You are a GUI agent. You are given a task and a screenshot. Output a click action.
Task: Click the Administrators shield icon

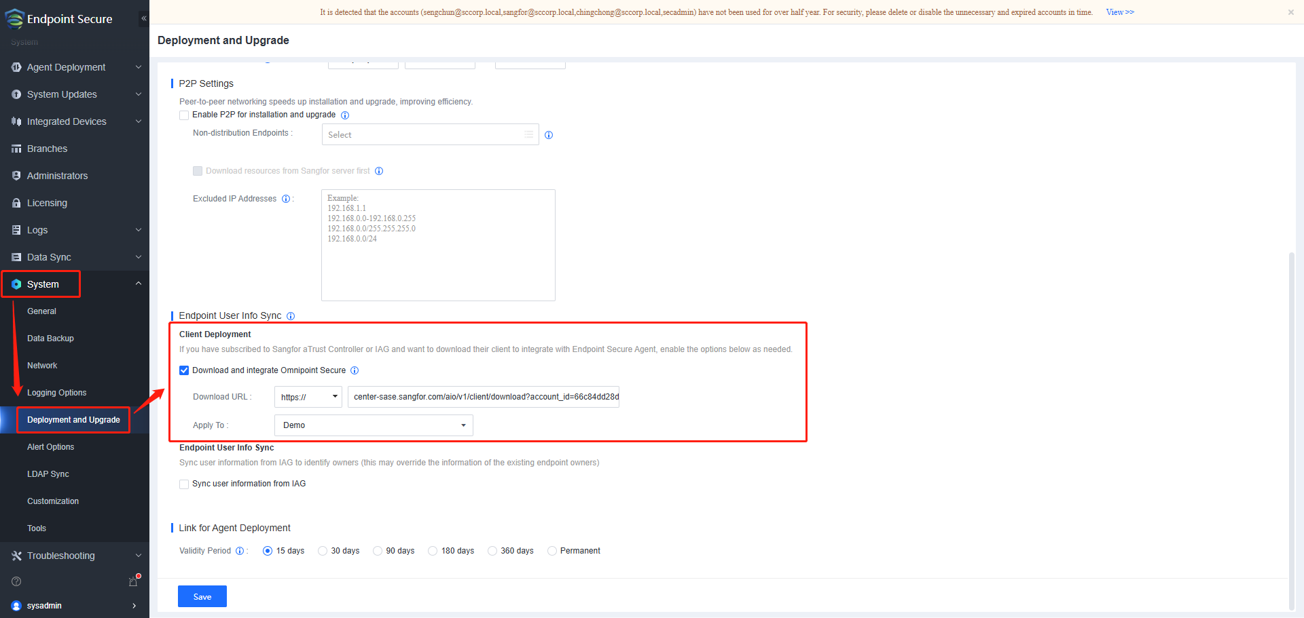pyautogui.click(x=16, y=176)
